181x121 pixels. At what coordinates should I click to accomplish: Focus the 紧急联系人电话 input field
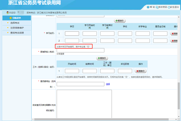[80, 50]
